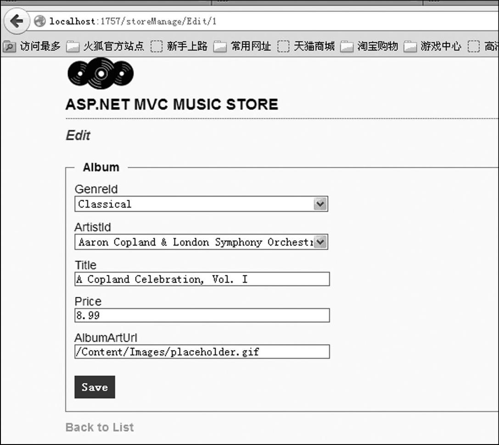Click the AlbumArtUrl text field
499x445 pixels.
[x=202, y=352]
